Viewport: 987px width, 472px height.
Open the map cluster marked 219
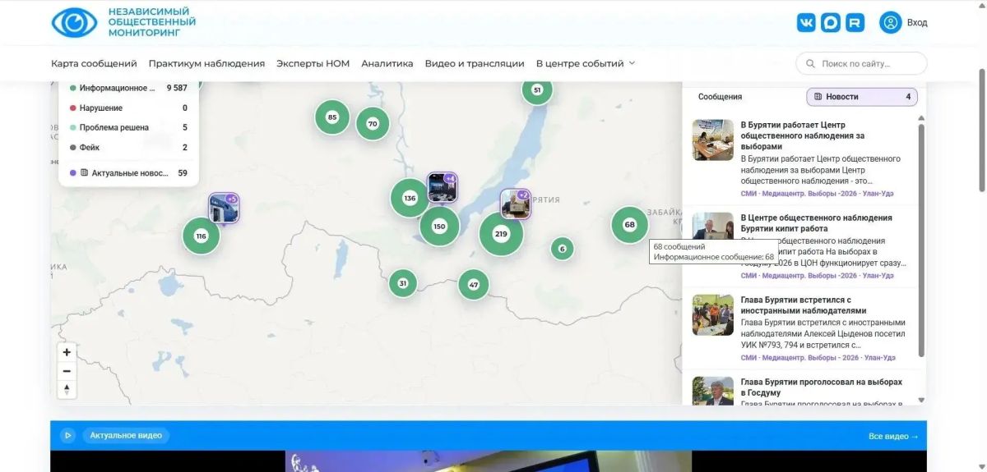click(x=501, y=234)
